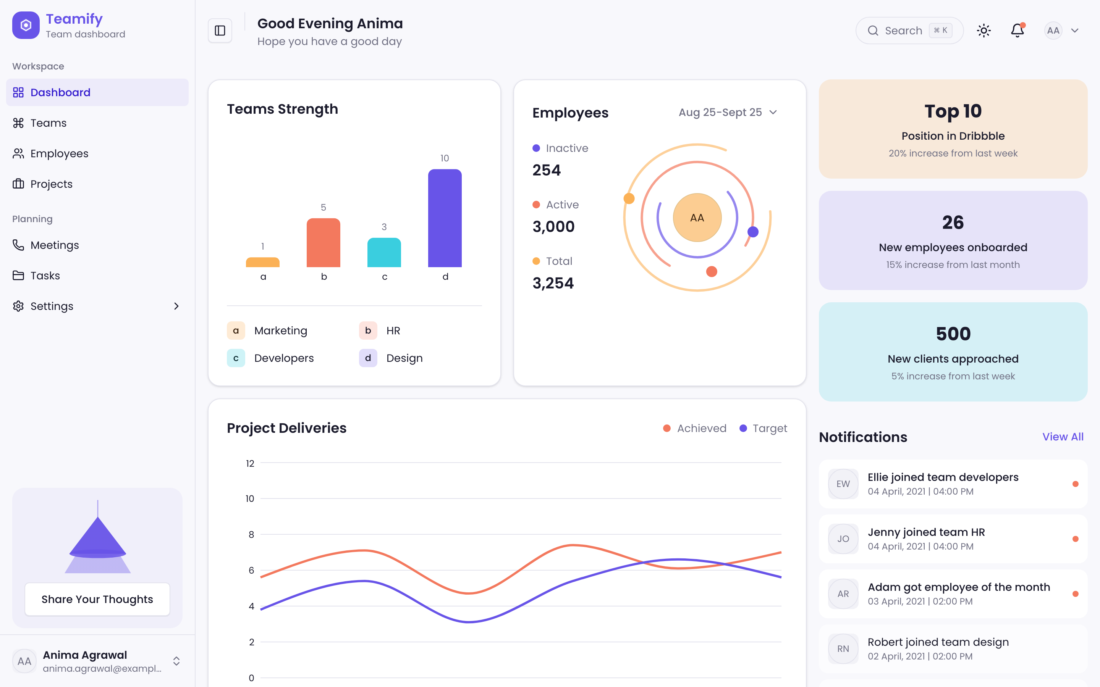The width and height of the screenshot is (1100, 687).
Task: Click the 'c' Developers legend badge
Action: coord(236,358)
